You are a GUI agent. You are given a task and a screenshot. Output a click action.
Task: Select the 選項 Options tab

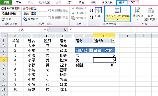coord(122,2)
